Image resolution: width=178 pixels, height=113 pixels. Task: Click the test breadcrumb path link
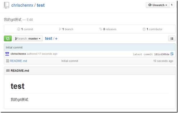coord(49,38)
